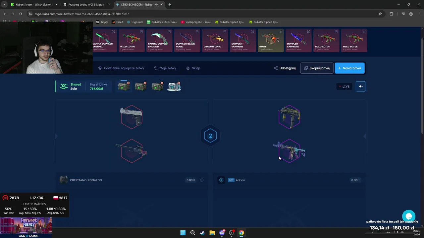Open the Tipply bookmark
This screenshot has height=238, width=424.
(102, 22)
